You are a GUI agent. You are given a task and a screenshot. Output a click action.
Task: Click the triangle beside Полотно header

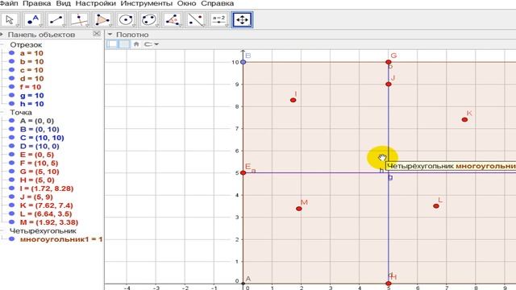pos(110,34)
